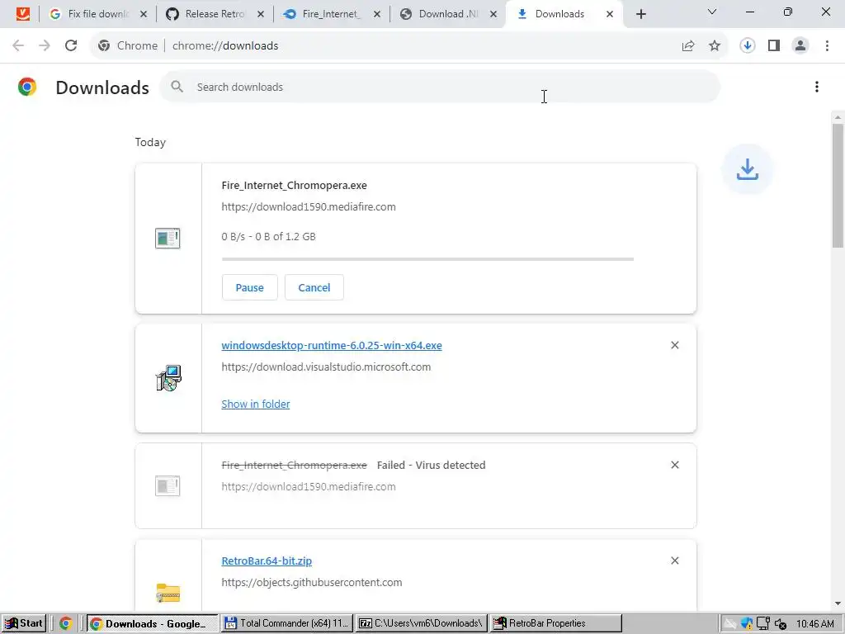Click the Downloads - Google taskbar button
Screen dimensions: 845x634
click(152, 623)
